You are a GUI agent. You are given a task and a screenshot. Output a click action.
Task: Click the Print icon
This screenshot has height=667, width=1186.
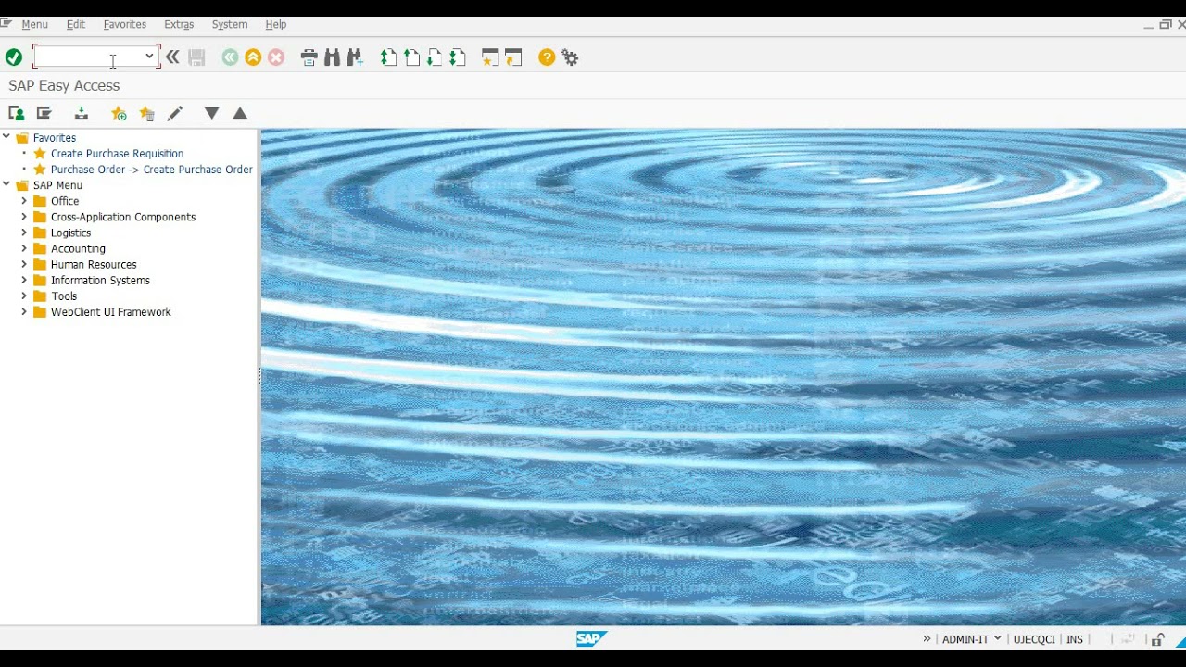(309, 57)
